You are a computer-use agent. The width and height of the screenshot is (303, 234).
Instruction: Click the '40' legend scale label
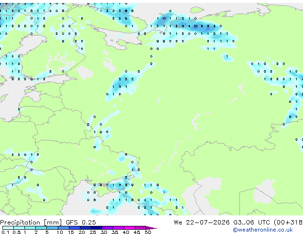[x=126, y=232]
